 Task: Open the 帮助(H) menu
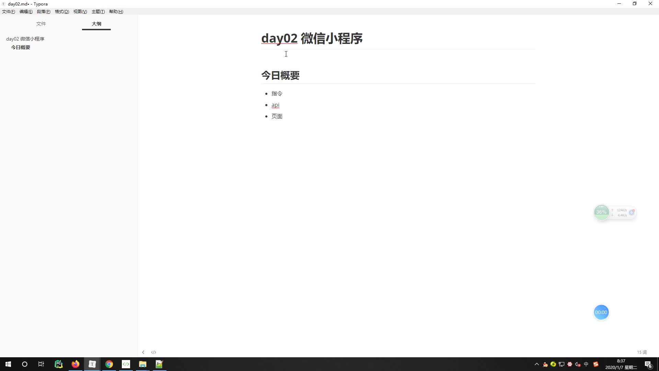tap(116, 12)
